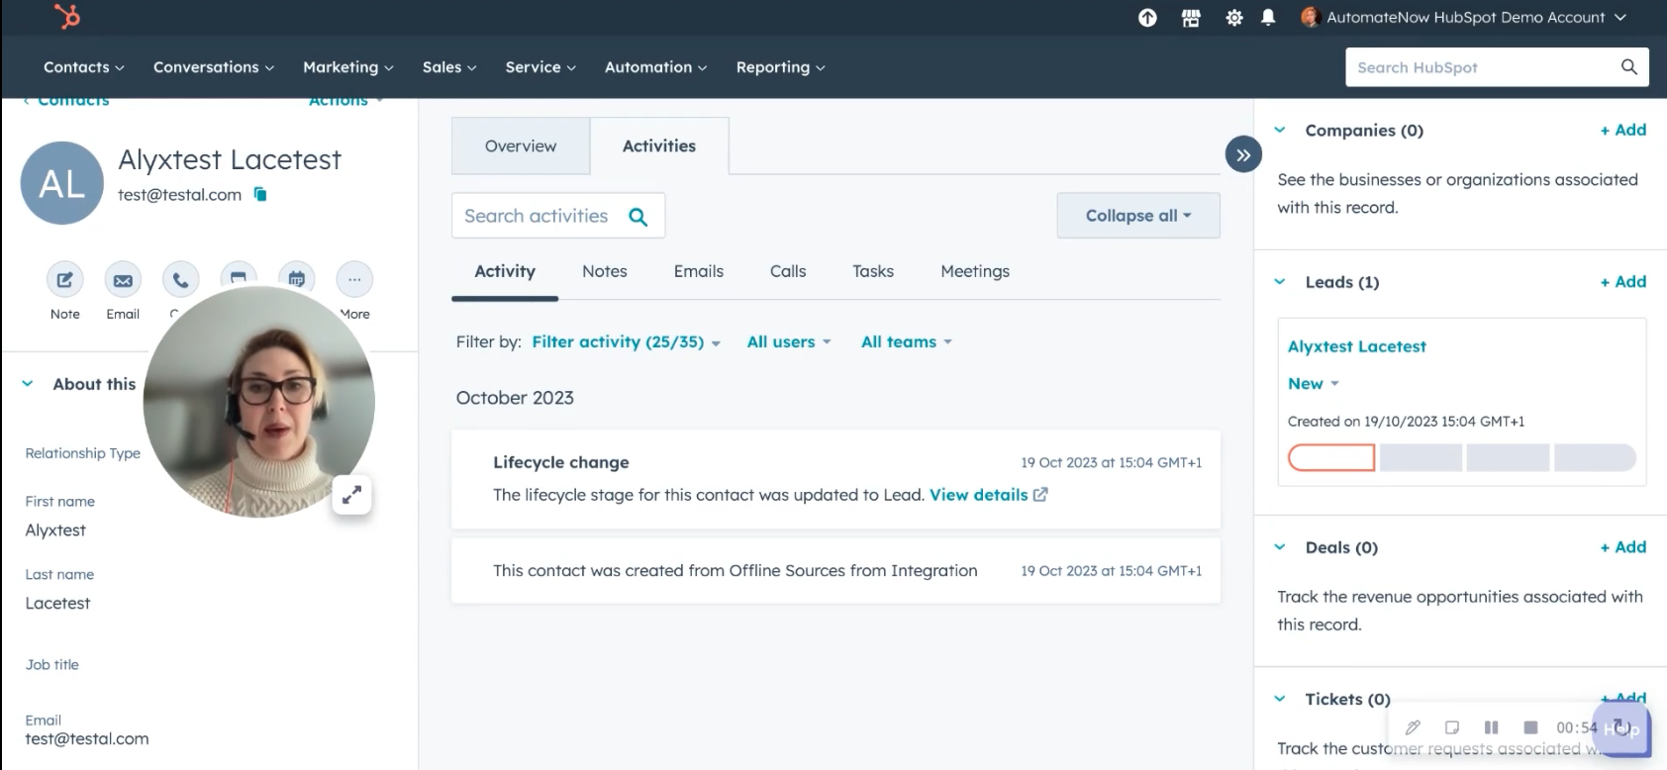Click the recorder restart icon
This screenshot has height=770, width=1667.
pyautogui.click(x=1620, y=726)
